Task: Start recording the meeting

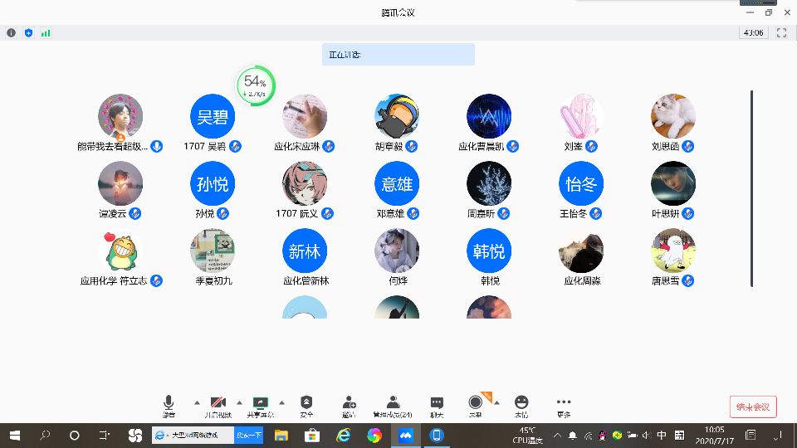Action: 476,403
